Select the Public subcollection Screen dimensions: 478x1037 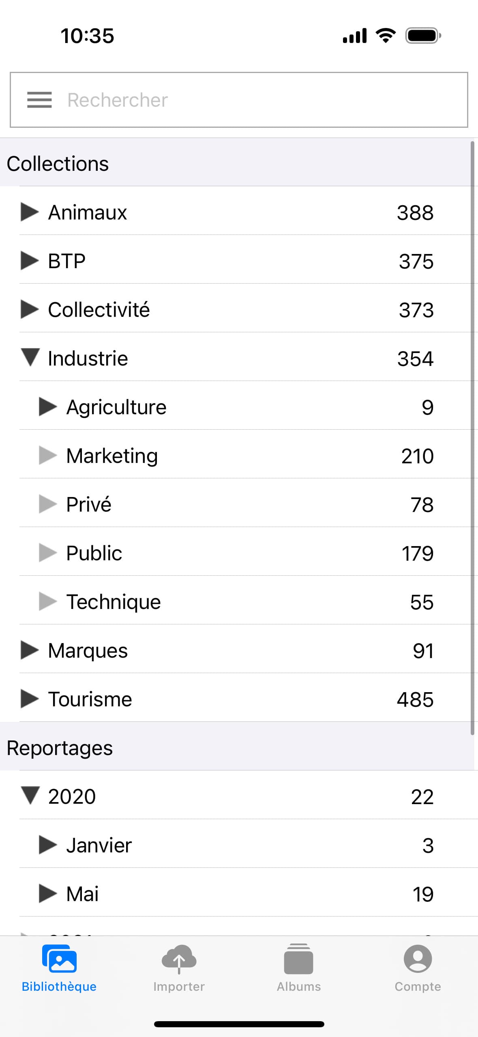click(94, 553)
